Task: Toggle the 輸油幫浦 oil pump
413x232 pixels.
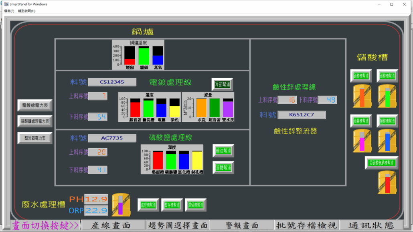Action: 223,151
